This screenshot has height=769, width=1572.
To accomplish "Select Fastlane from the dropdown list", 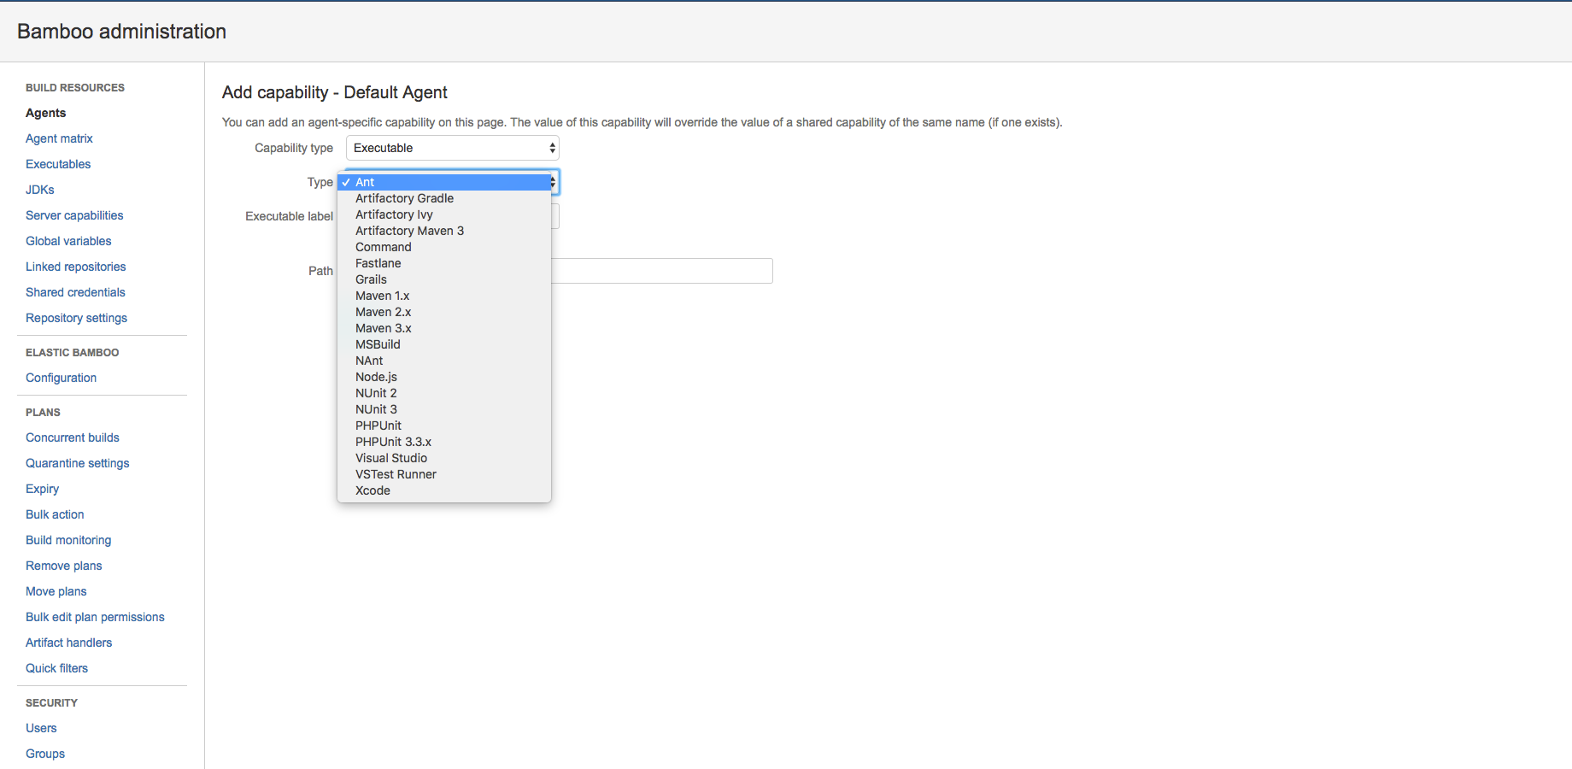I will 444,263.
